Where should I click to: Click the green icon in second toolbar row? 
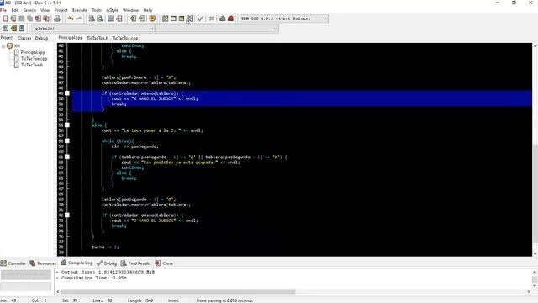[13, 29]
